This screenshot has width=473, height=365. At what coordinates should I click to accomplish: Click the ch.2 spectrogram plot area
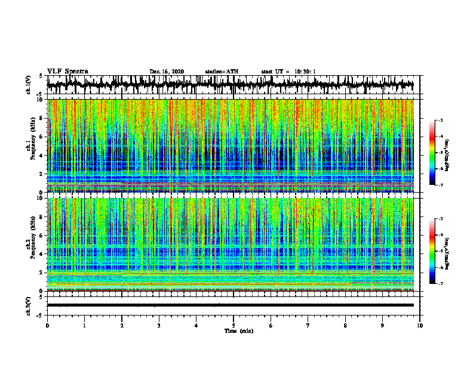tap(231, 245)
